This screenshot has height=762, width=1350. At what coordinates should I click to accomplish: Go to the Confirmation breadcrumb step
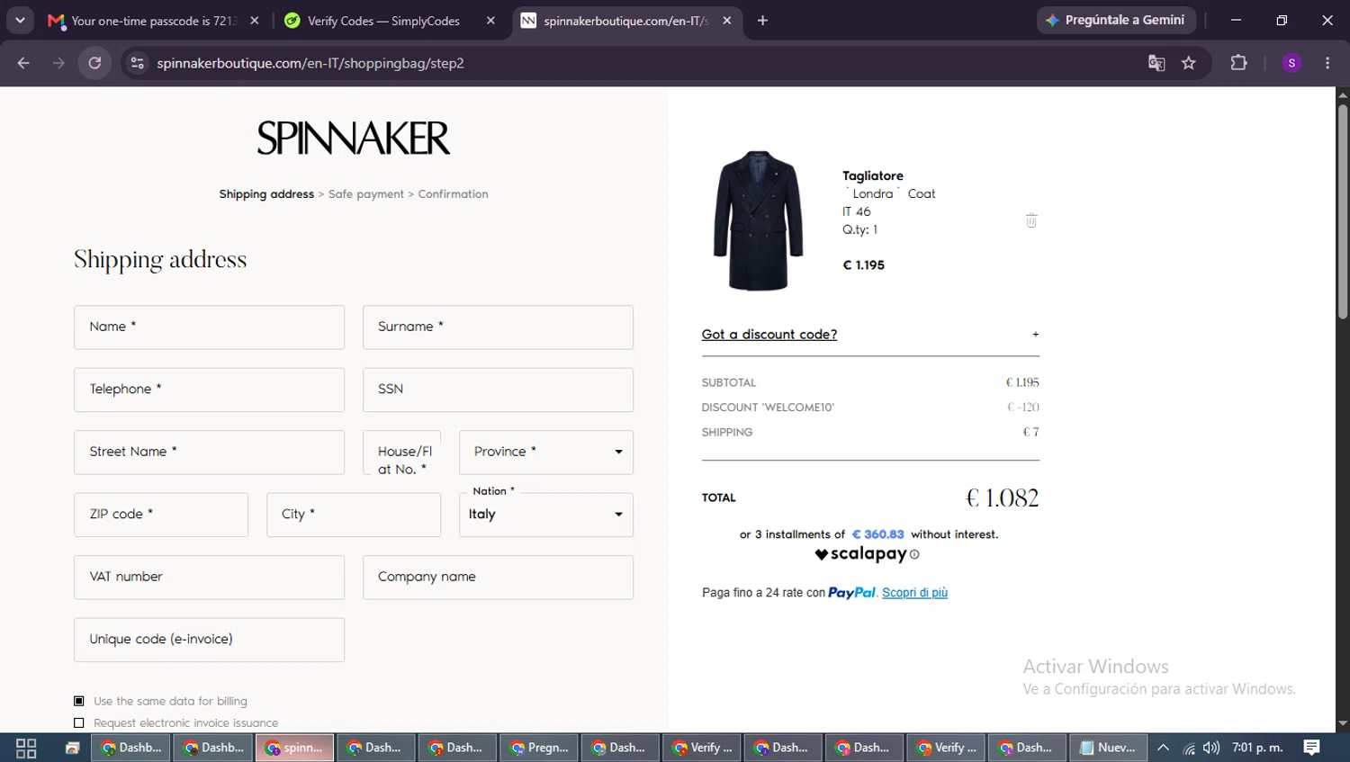(x=453, y=194)
